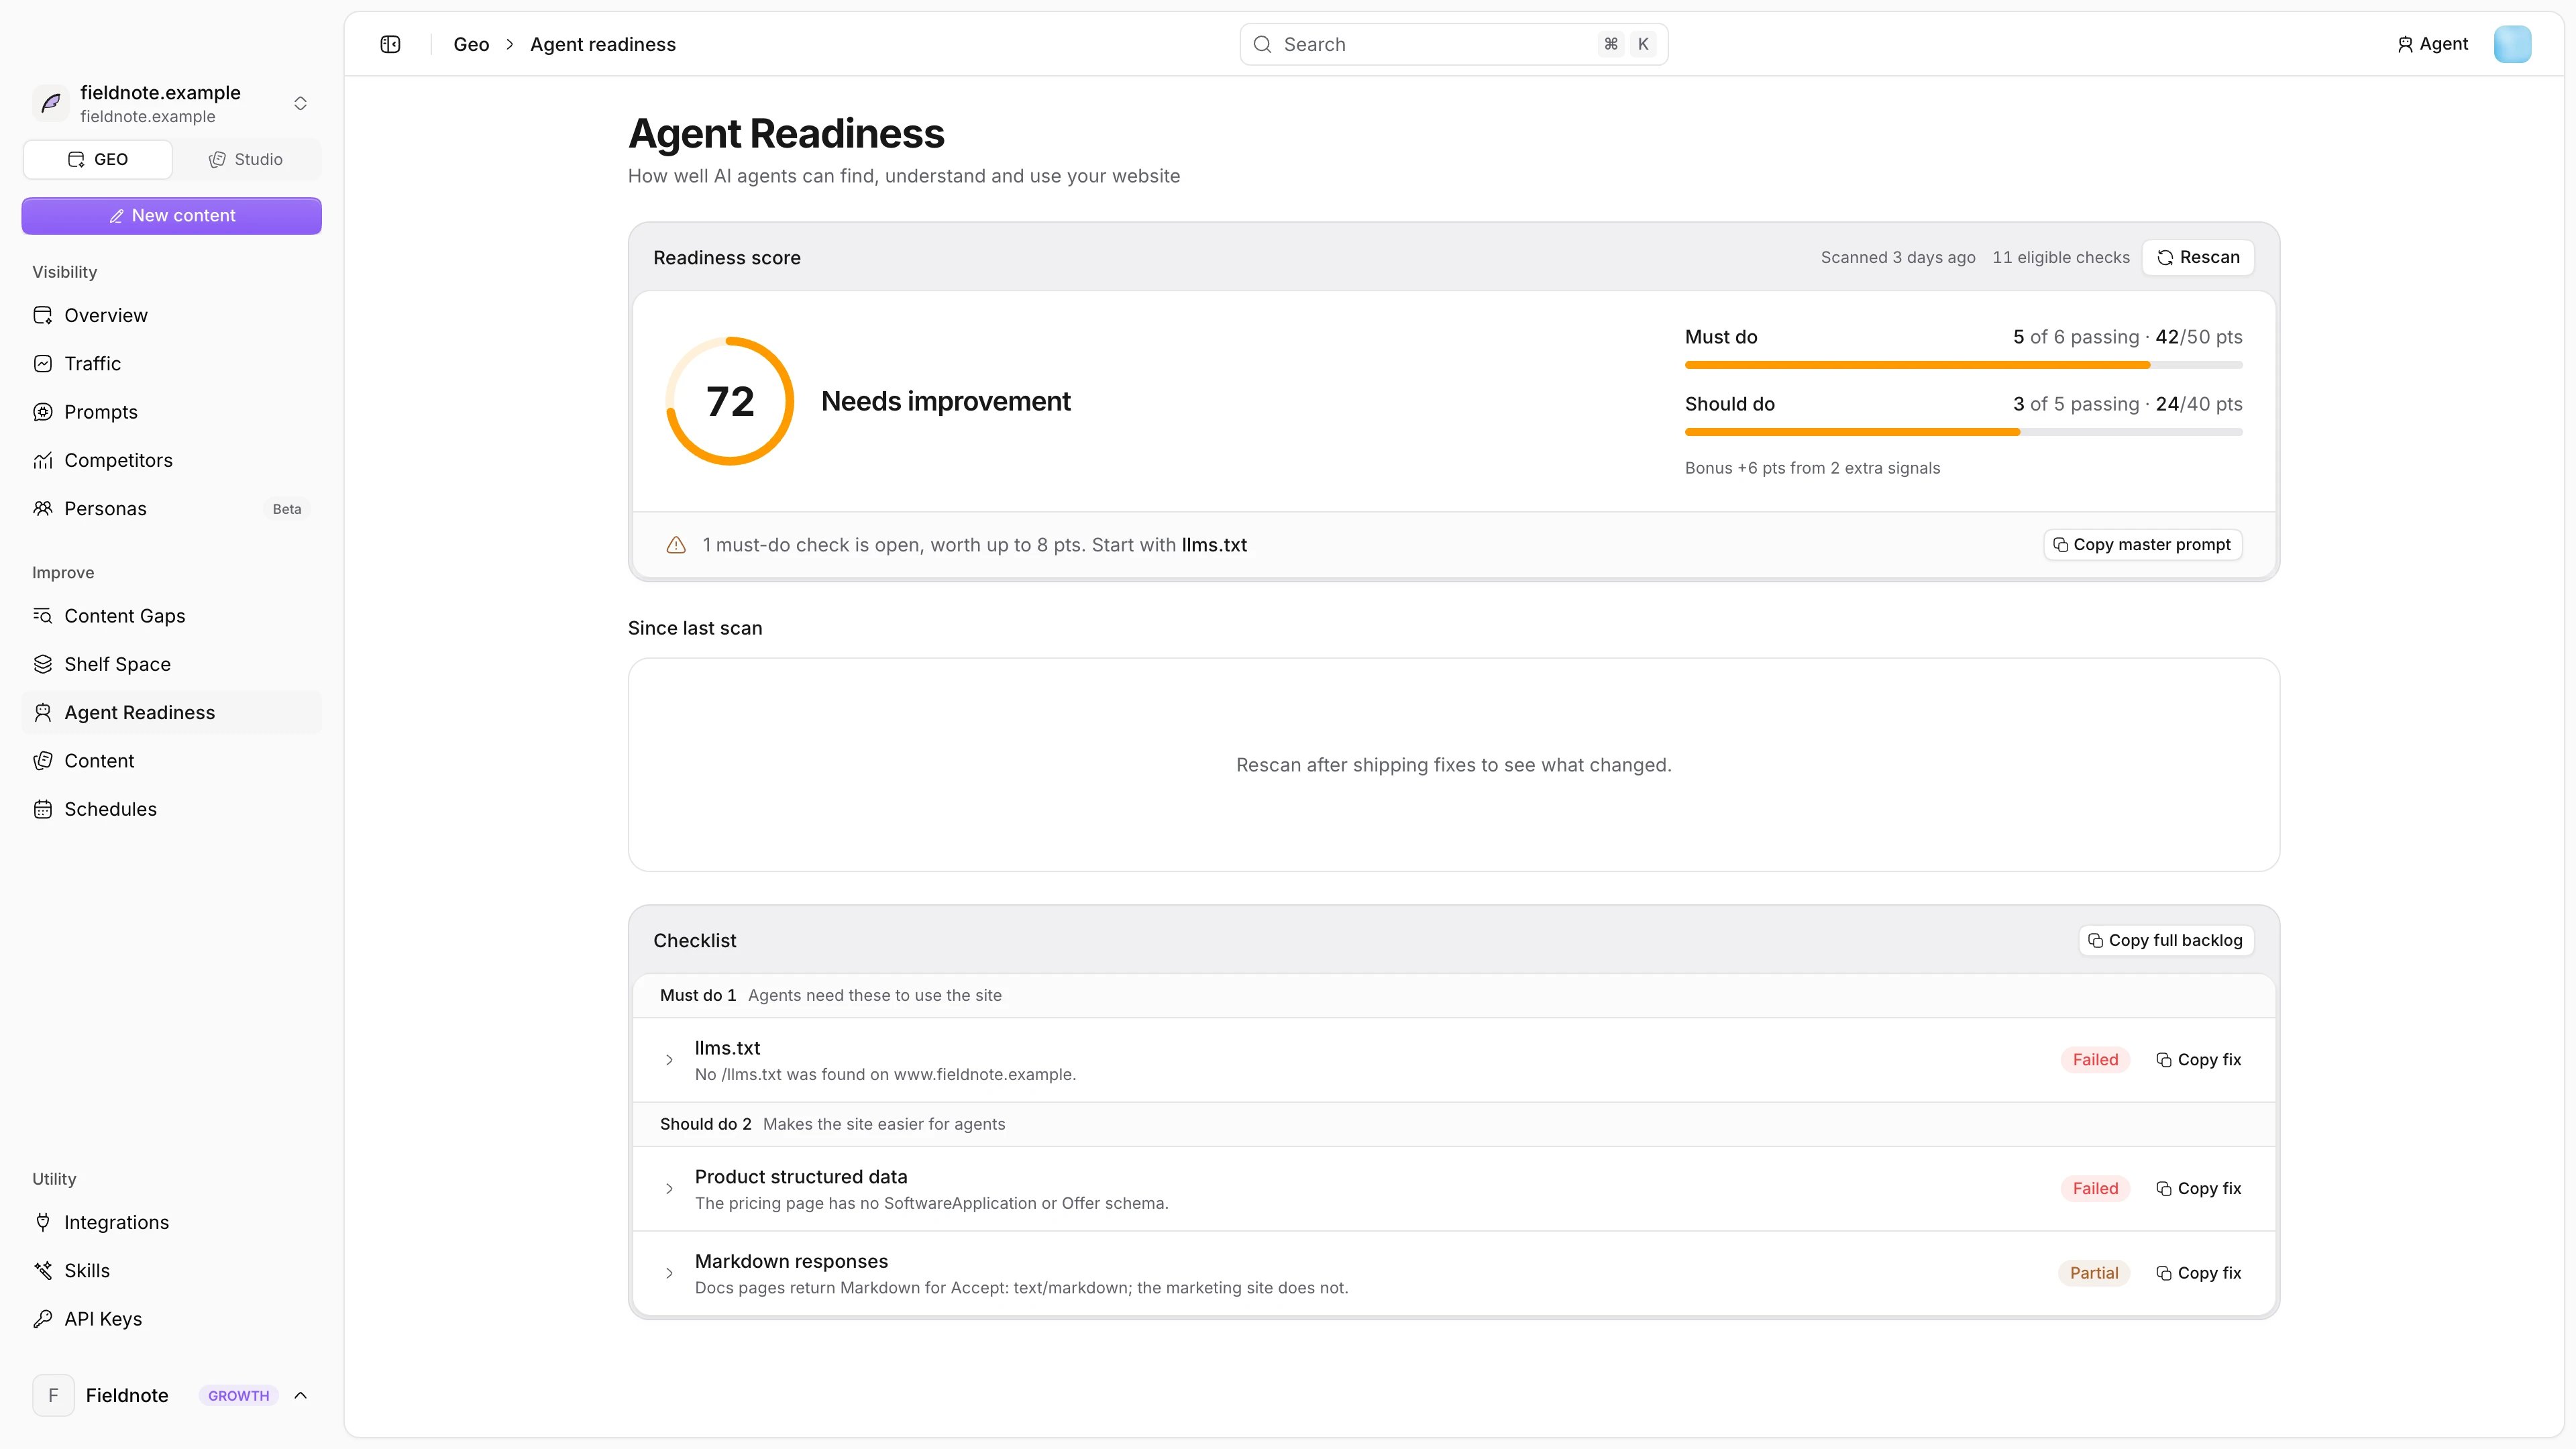Click the New content button
Screen dimensions: 2576x1449
(x=171, y=216)
